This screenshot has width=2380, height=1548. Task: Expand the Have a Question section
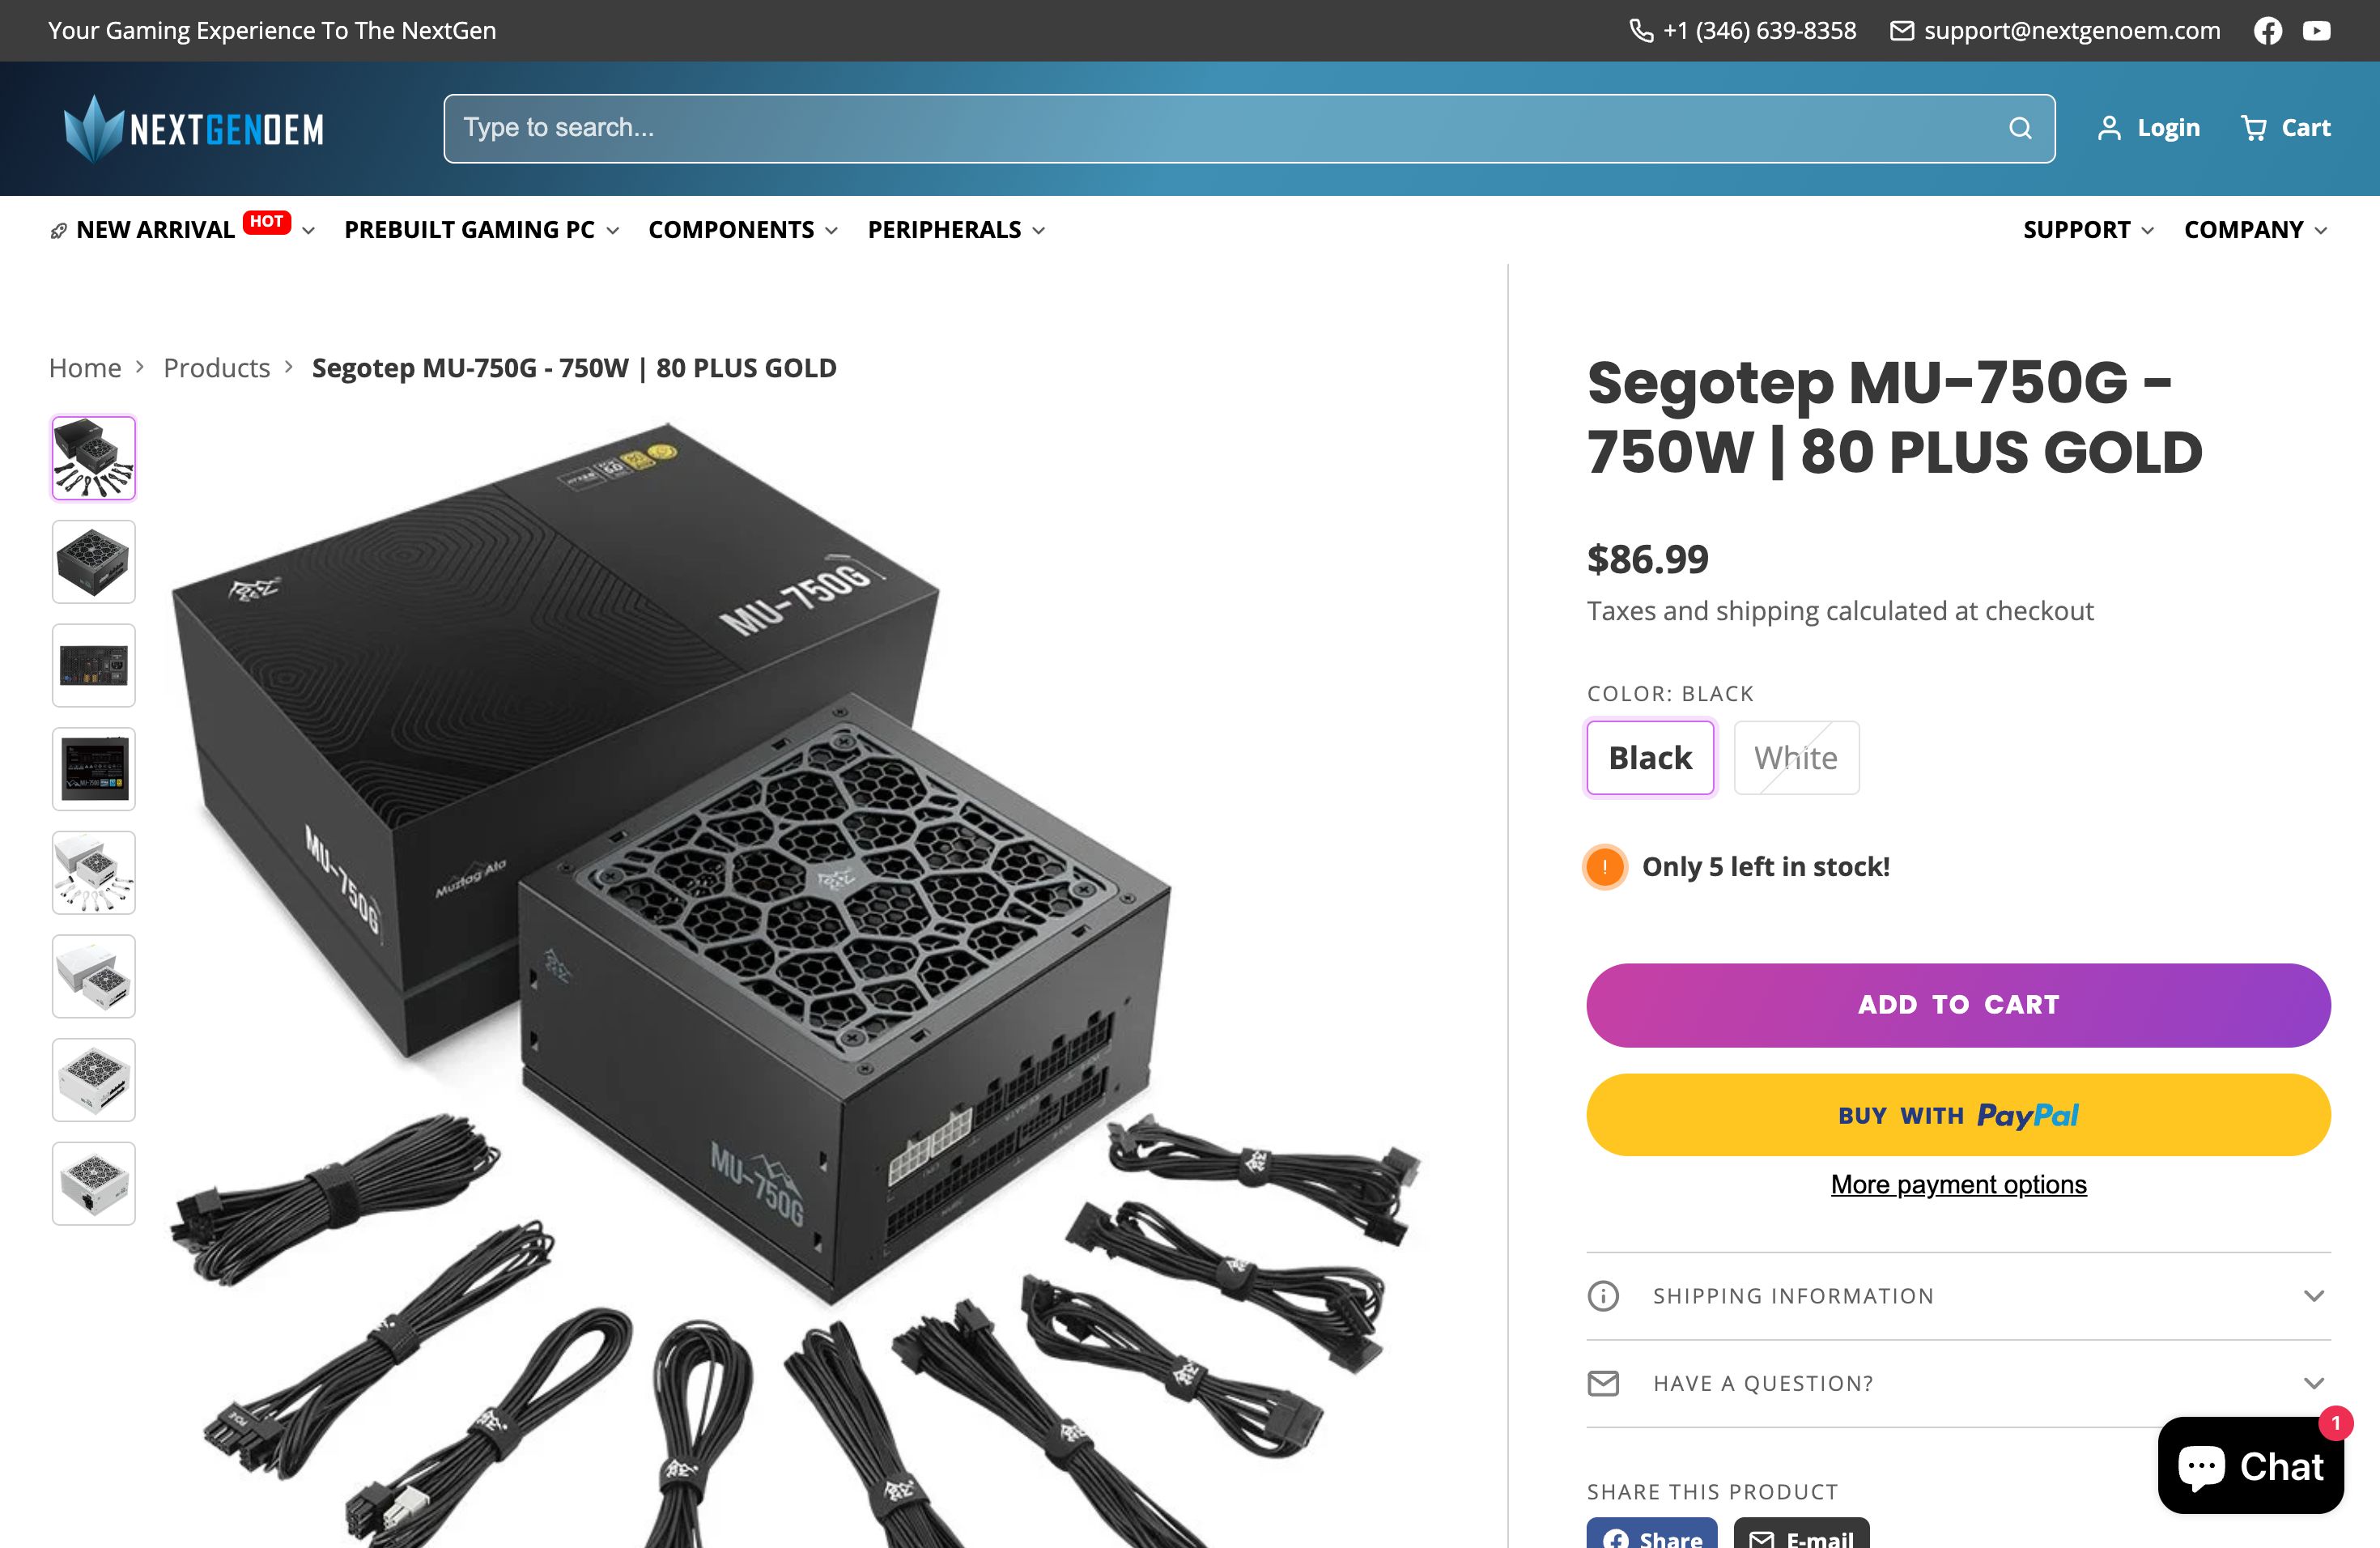point(1958,1383)
